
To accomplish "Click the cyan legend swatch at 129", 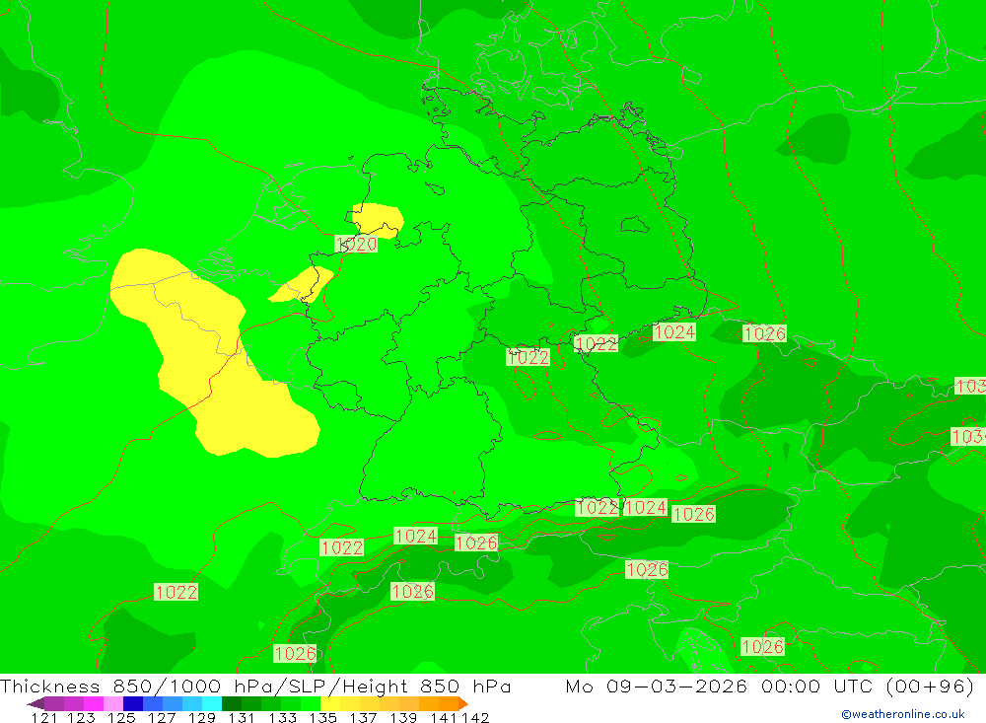I will (211, 703).
